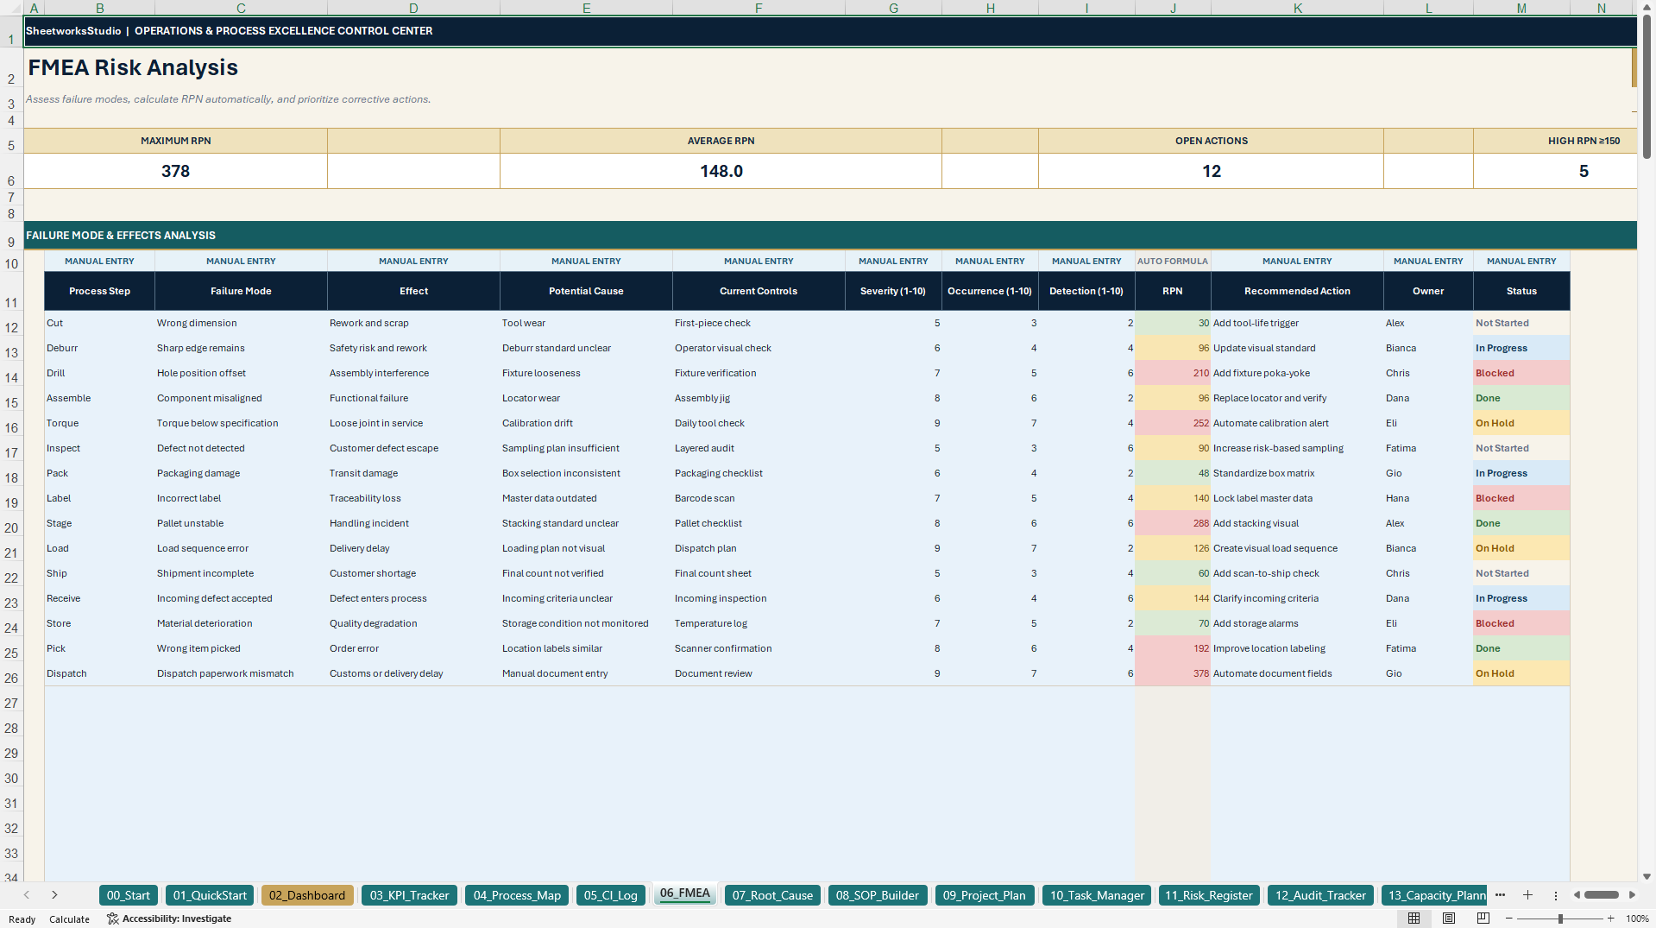
Task: Select the 'Pick' process step cell
Action: click(x=99, y=648)
